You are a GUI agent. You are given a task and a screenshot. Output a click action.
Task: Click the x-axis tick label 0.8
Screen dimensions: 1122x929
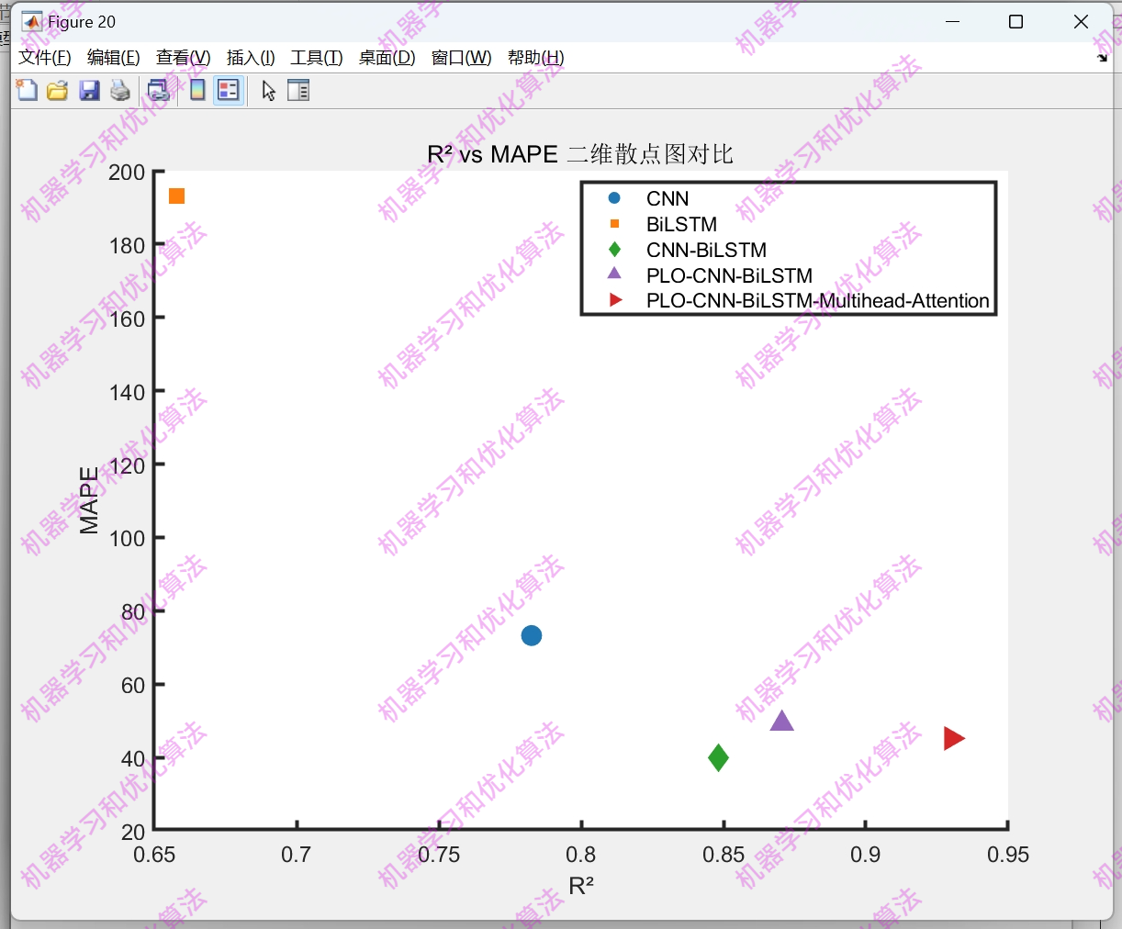point(581,855)
